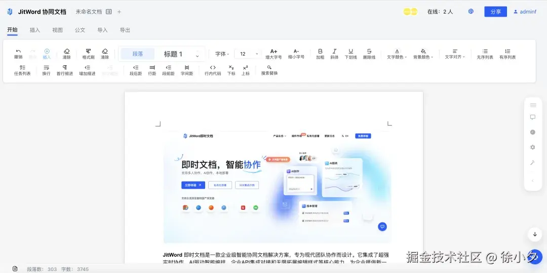Image resolution: width=547 pixels, height=273 pixels.
Task: Open 段后距 spacing-after control
Action: point(136,70)
